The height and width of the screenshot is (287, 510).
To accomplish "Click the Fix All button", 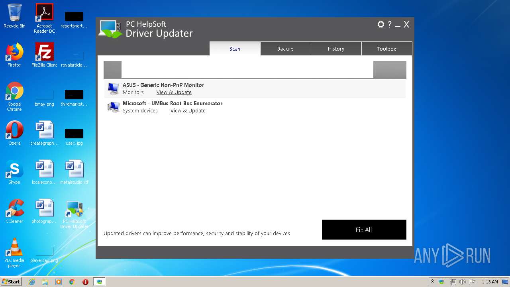I will click(364, 230).
